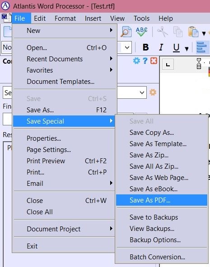Screen dimensions: 210x267
Task: Open the Format menu
Action: tap(65, 18)
